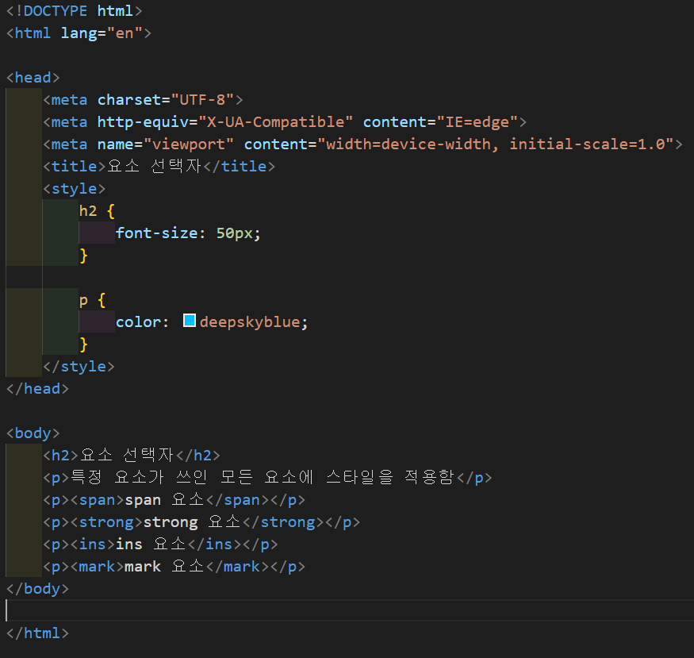
Task: Click the "ins 요소" text
Action: (x=151, y=544)
